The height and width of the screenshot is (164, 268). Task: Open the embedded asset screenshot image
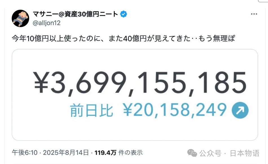point(135,95)
